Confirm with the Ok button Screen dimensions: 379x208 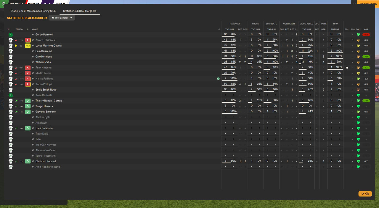pos(365,194)
